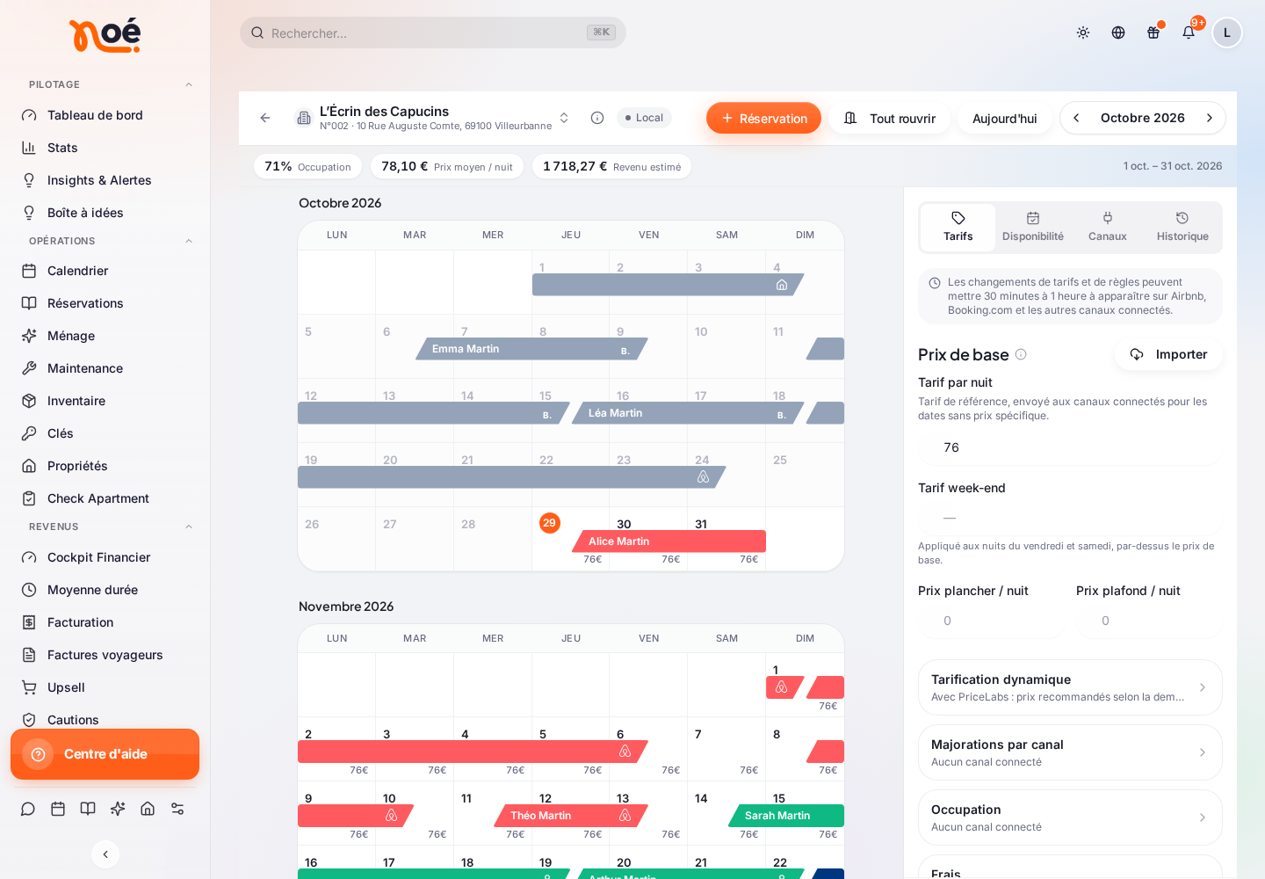Switch to Canaux tab
The image size is (1265, 879).
tap(1108, 228)
